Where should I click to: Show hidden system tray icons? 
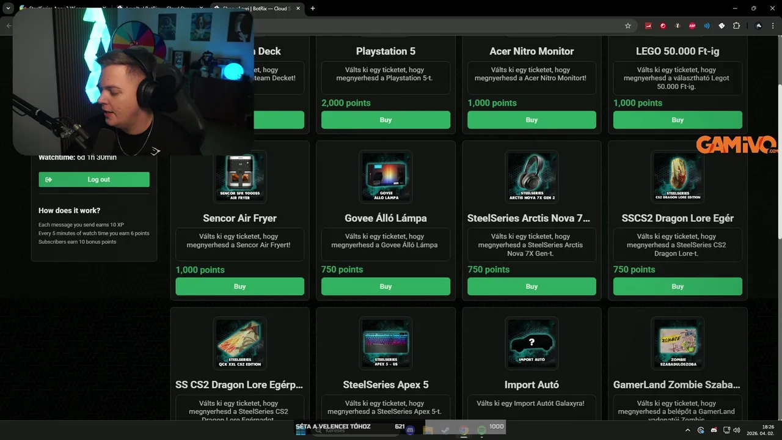(688, 430)
